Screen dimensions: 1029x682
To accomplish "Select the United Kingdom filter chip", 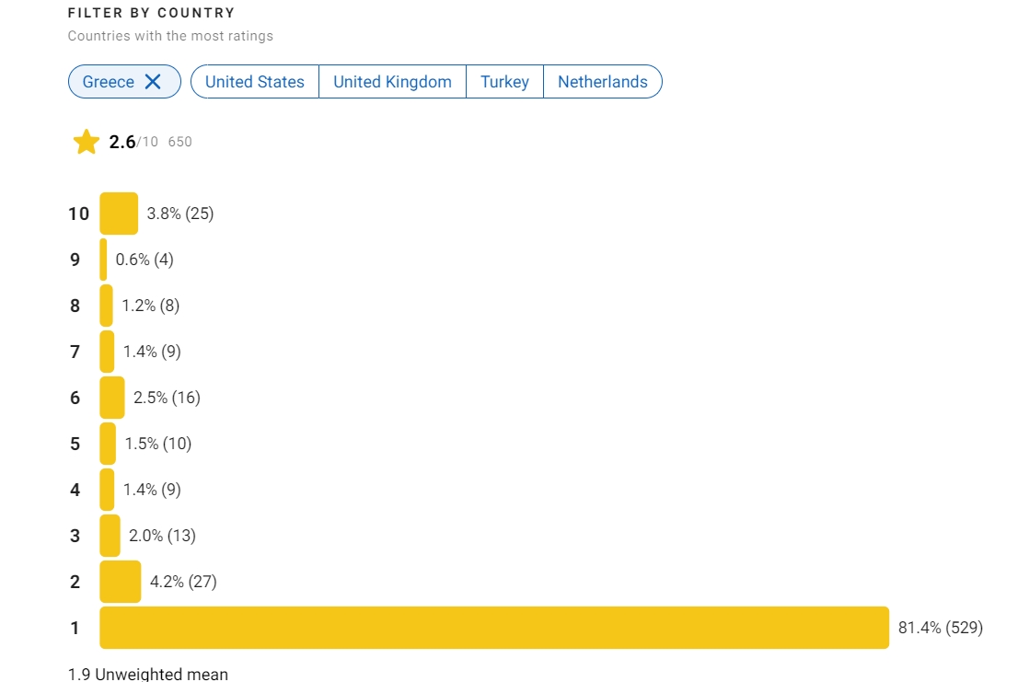I will [392, 82].
